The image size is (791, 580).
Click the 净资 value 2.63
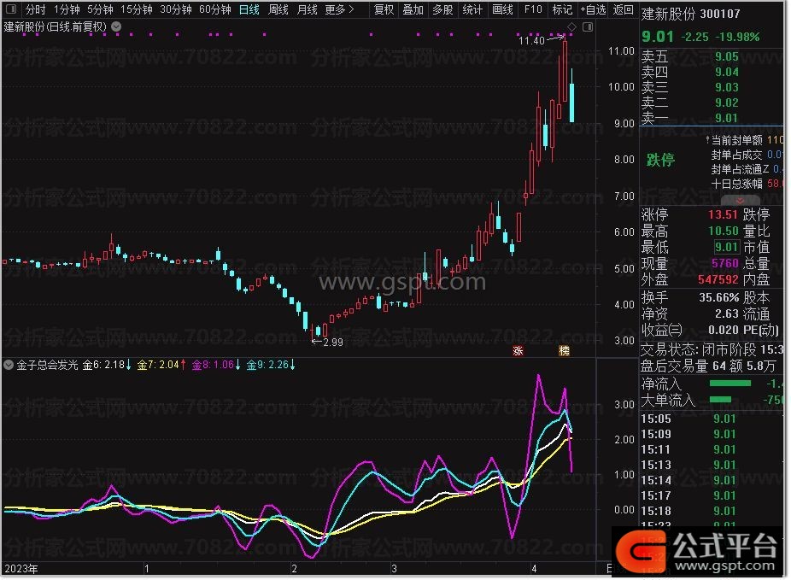[726, 313]
